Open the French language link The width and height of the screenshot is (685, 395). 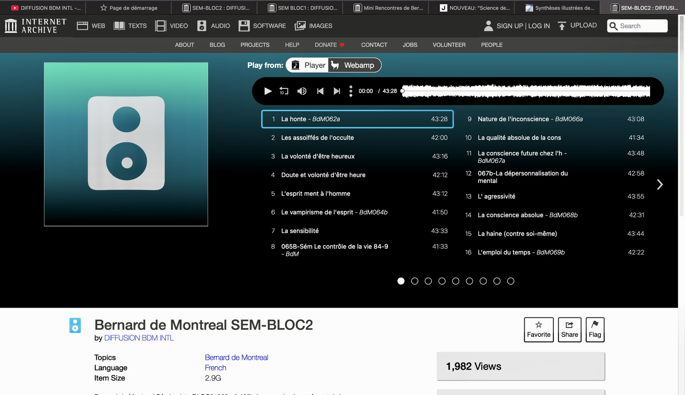tap(215, 368)
